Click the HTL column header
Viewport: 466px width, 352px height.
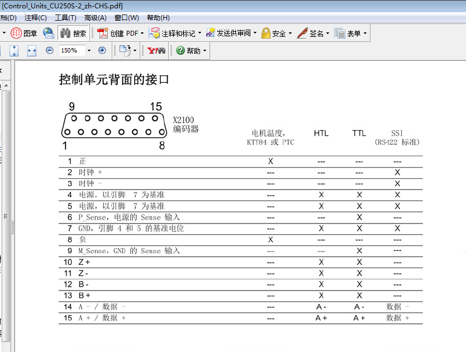tap(321, 133)
